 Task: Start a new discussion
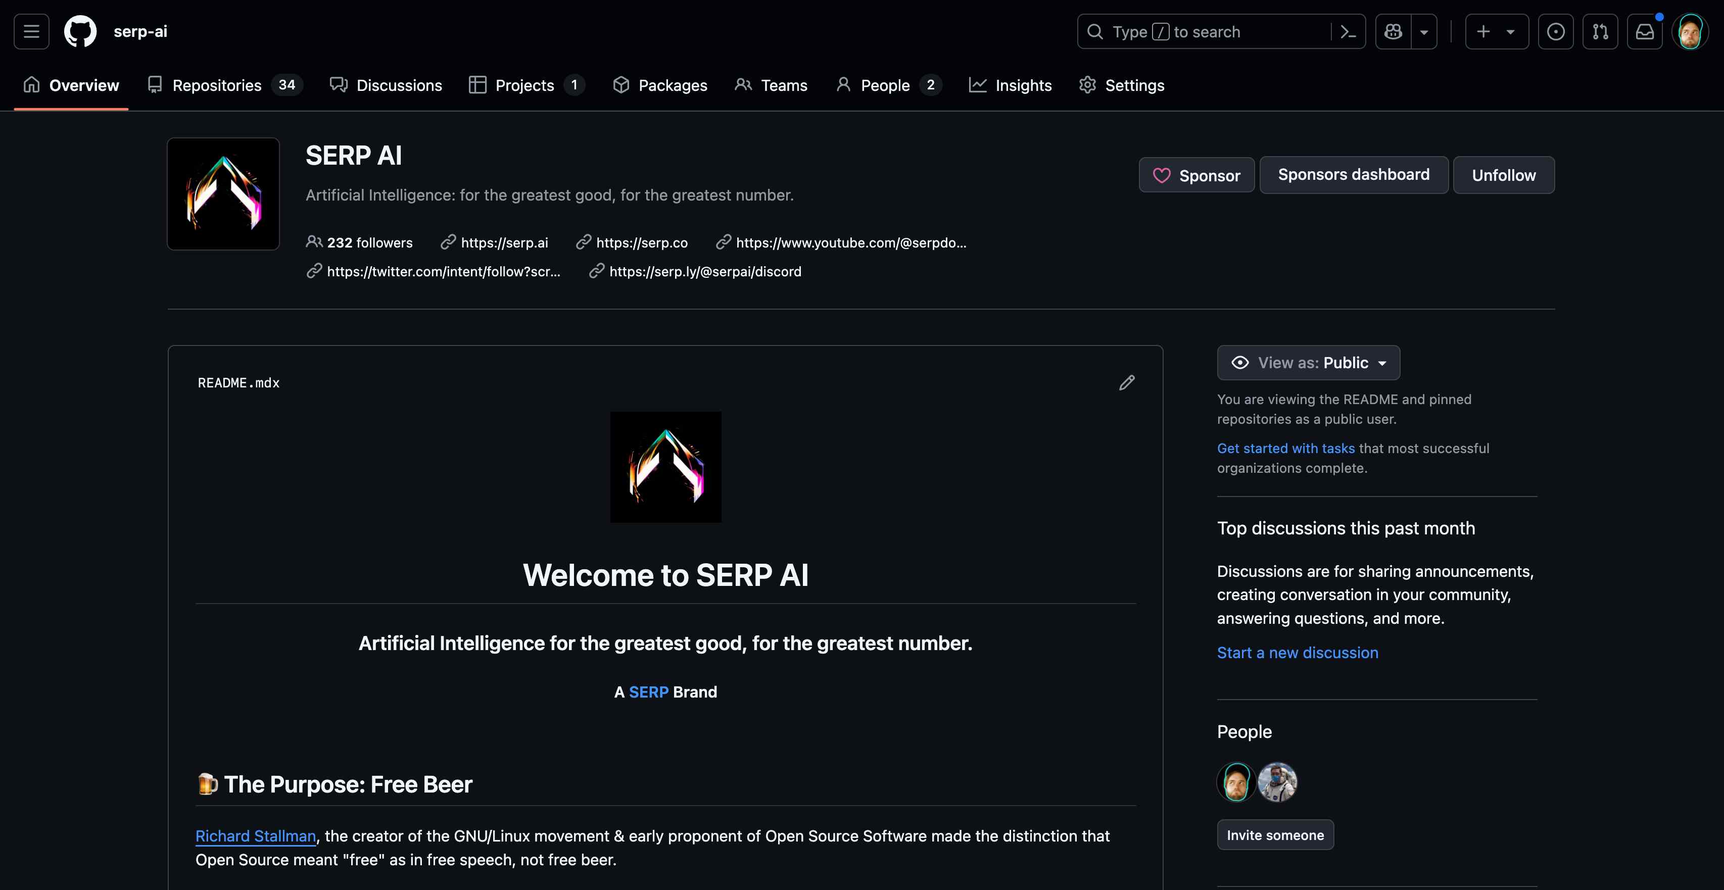point(1298,653)
